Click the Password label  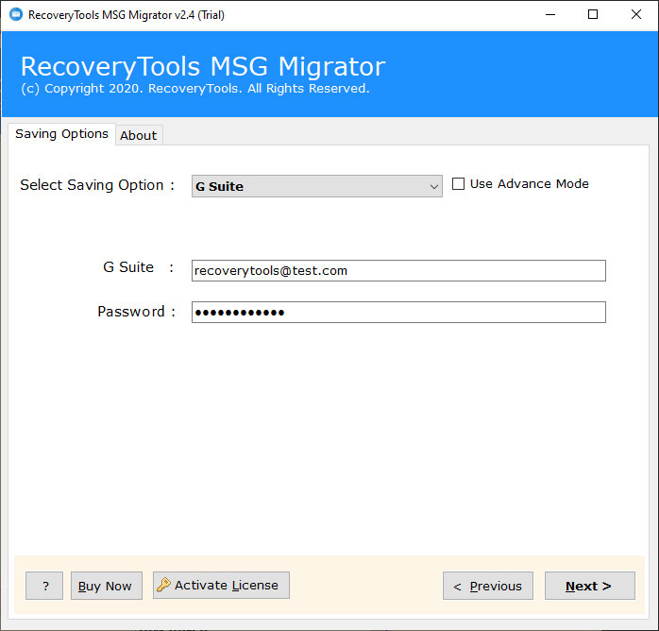point(136,312)
